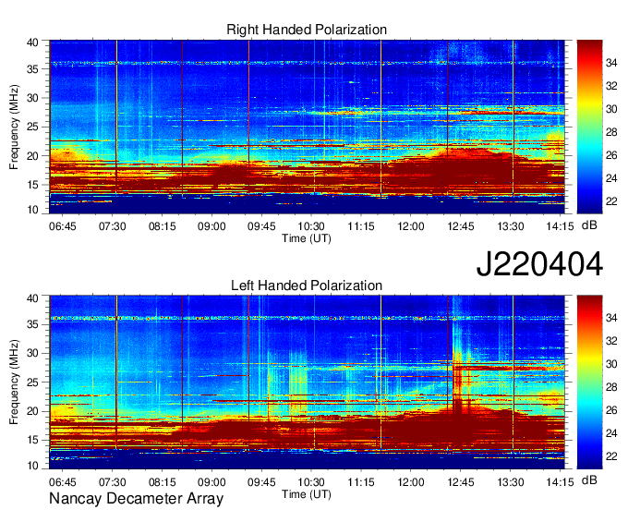Click the 14:15 time tick on the bottom plot
Screen dimensions: 628x510
pyautogui.click(x=561, y=482)
